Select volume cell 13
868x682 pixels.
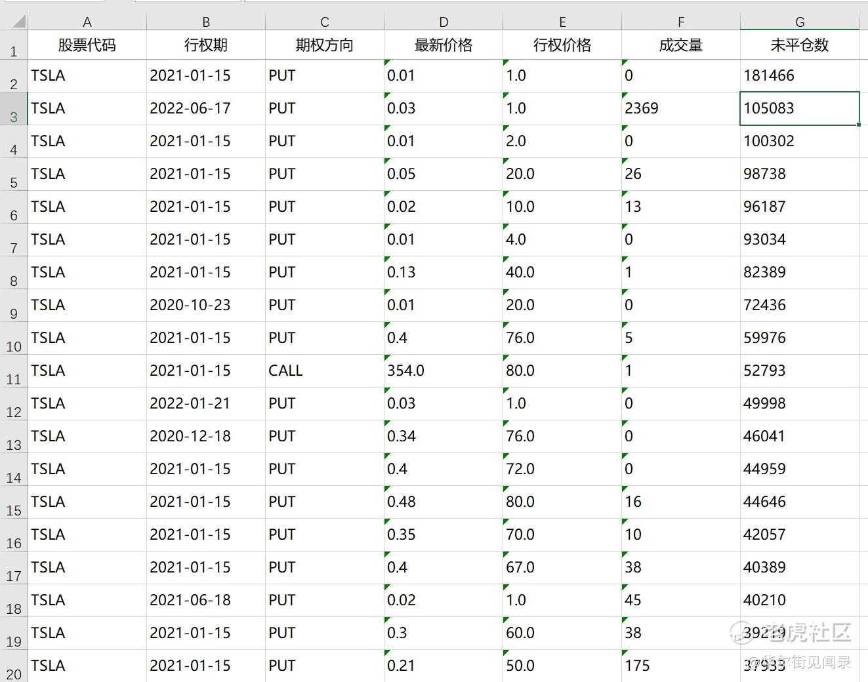click(x=680, y=207)
